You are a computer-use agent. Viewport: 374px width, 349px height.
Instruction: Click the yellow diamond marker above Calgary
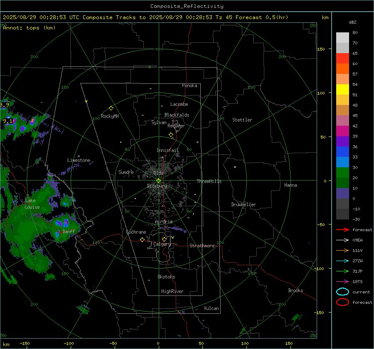point(164,239)
